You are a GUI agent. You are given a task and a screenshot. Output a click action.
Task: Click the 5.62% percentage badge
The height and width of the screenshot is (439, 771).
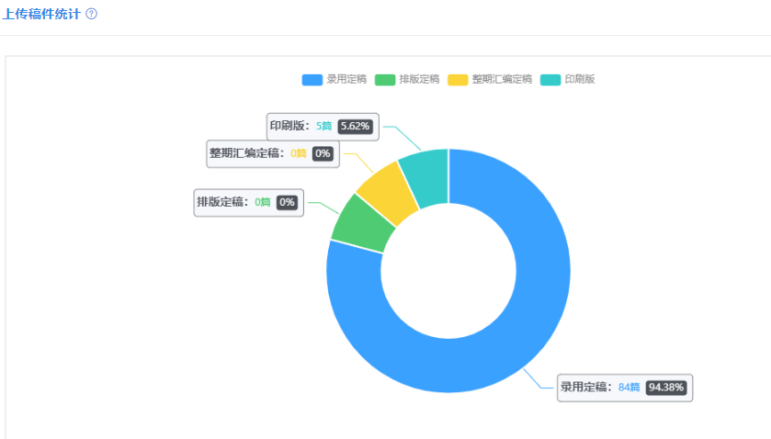coord(356,127)
